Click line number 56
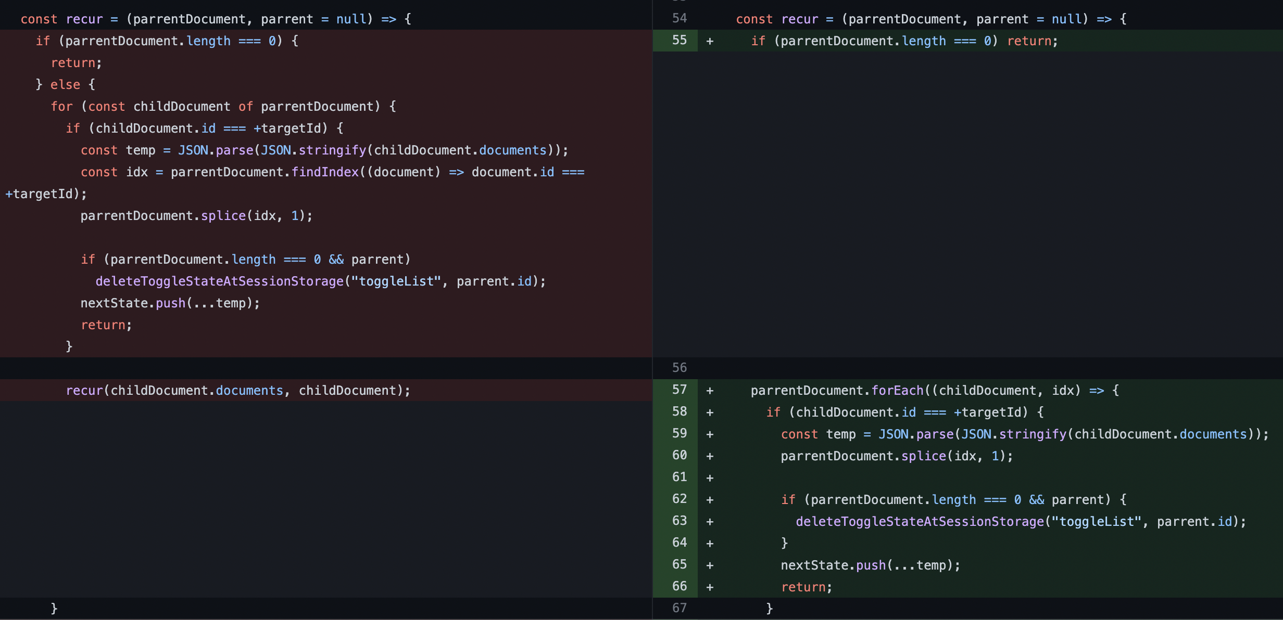 click(x=679, y=368)
